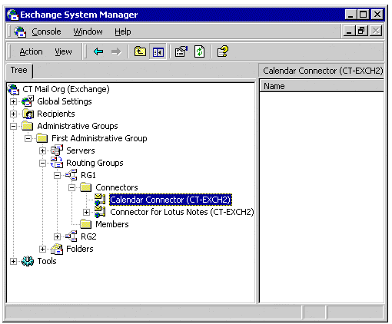Collapse the Administrative Groups node
Image resolution: width=392 pixels, height=324 pixels.
point(13,126)
